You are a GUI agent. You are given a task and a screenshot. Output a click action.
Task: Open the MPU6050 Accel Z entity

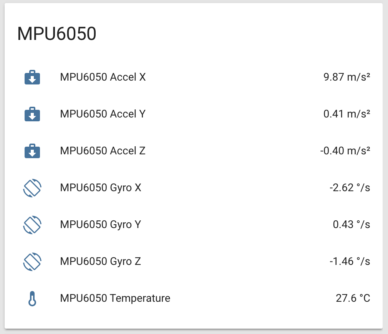[103, 151]
